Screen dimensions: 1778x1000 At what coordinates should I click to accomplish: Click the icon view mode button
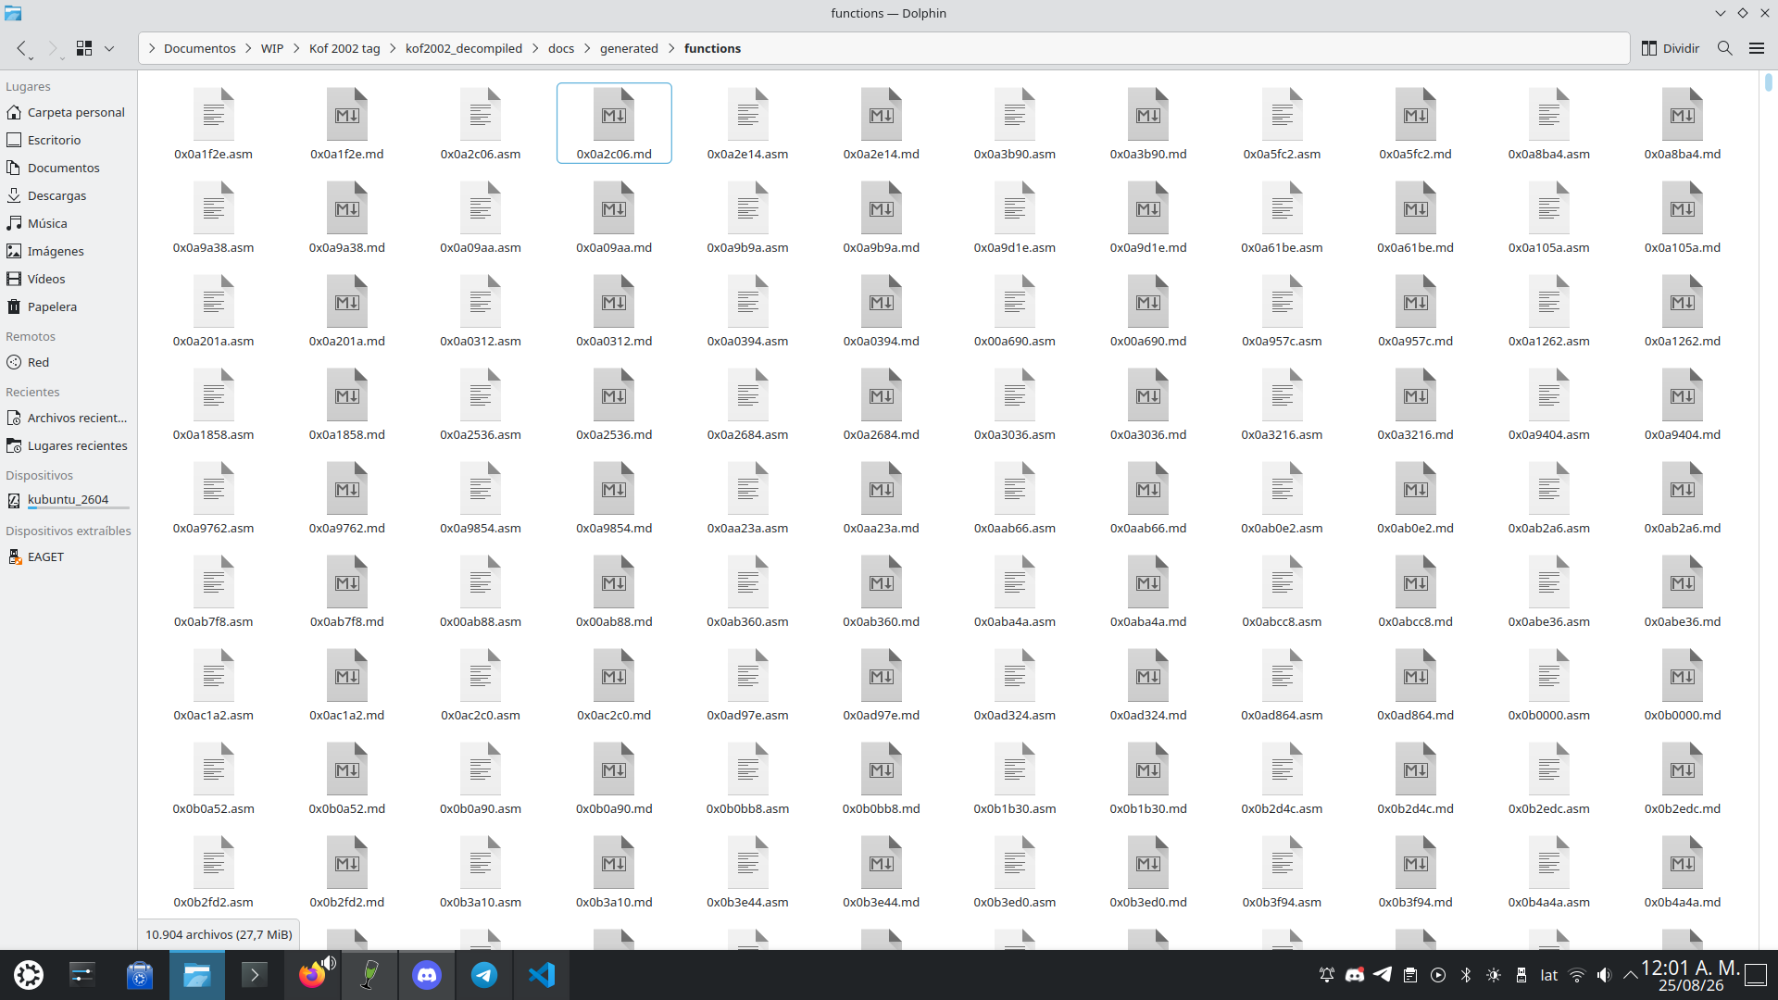[84, 48]
